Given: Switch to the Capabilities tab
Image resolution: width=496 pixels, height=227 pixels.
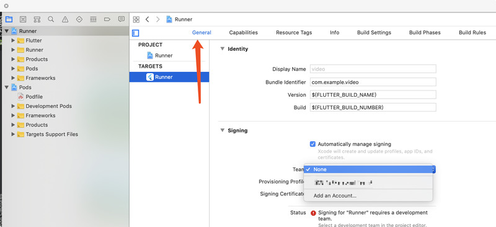Looking at the screenshot, I should coord(243,33).
